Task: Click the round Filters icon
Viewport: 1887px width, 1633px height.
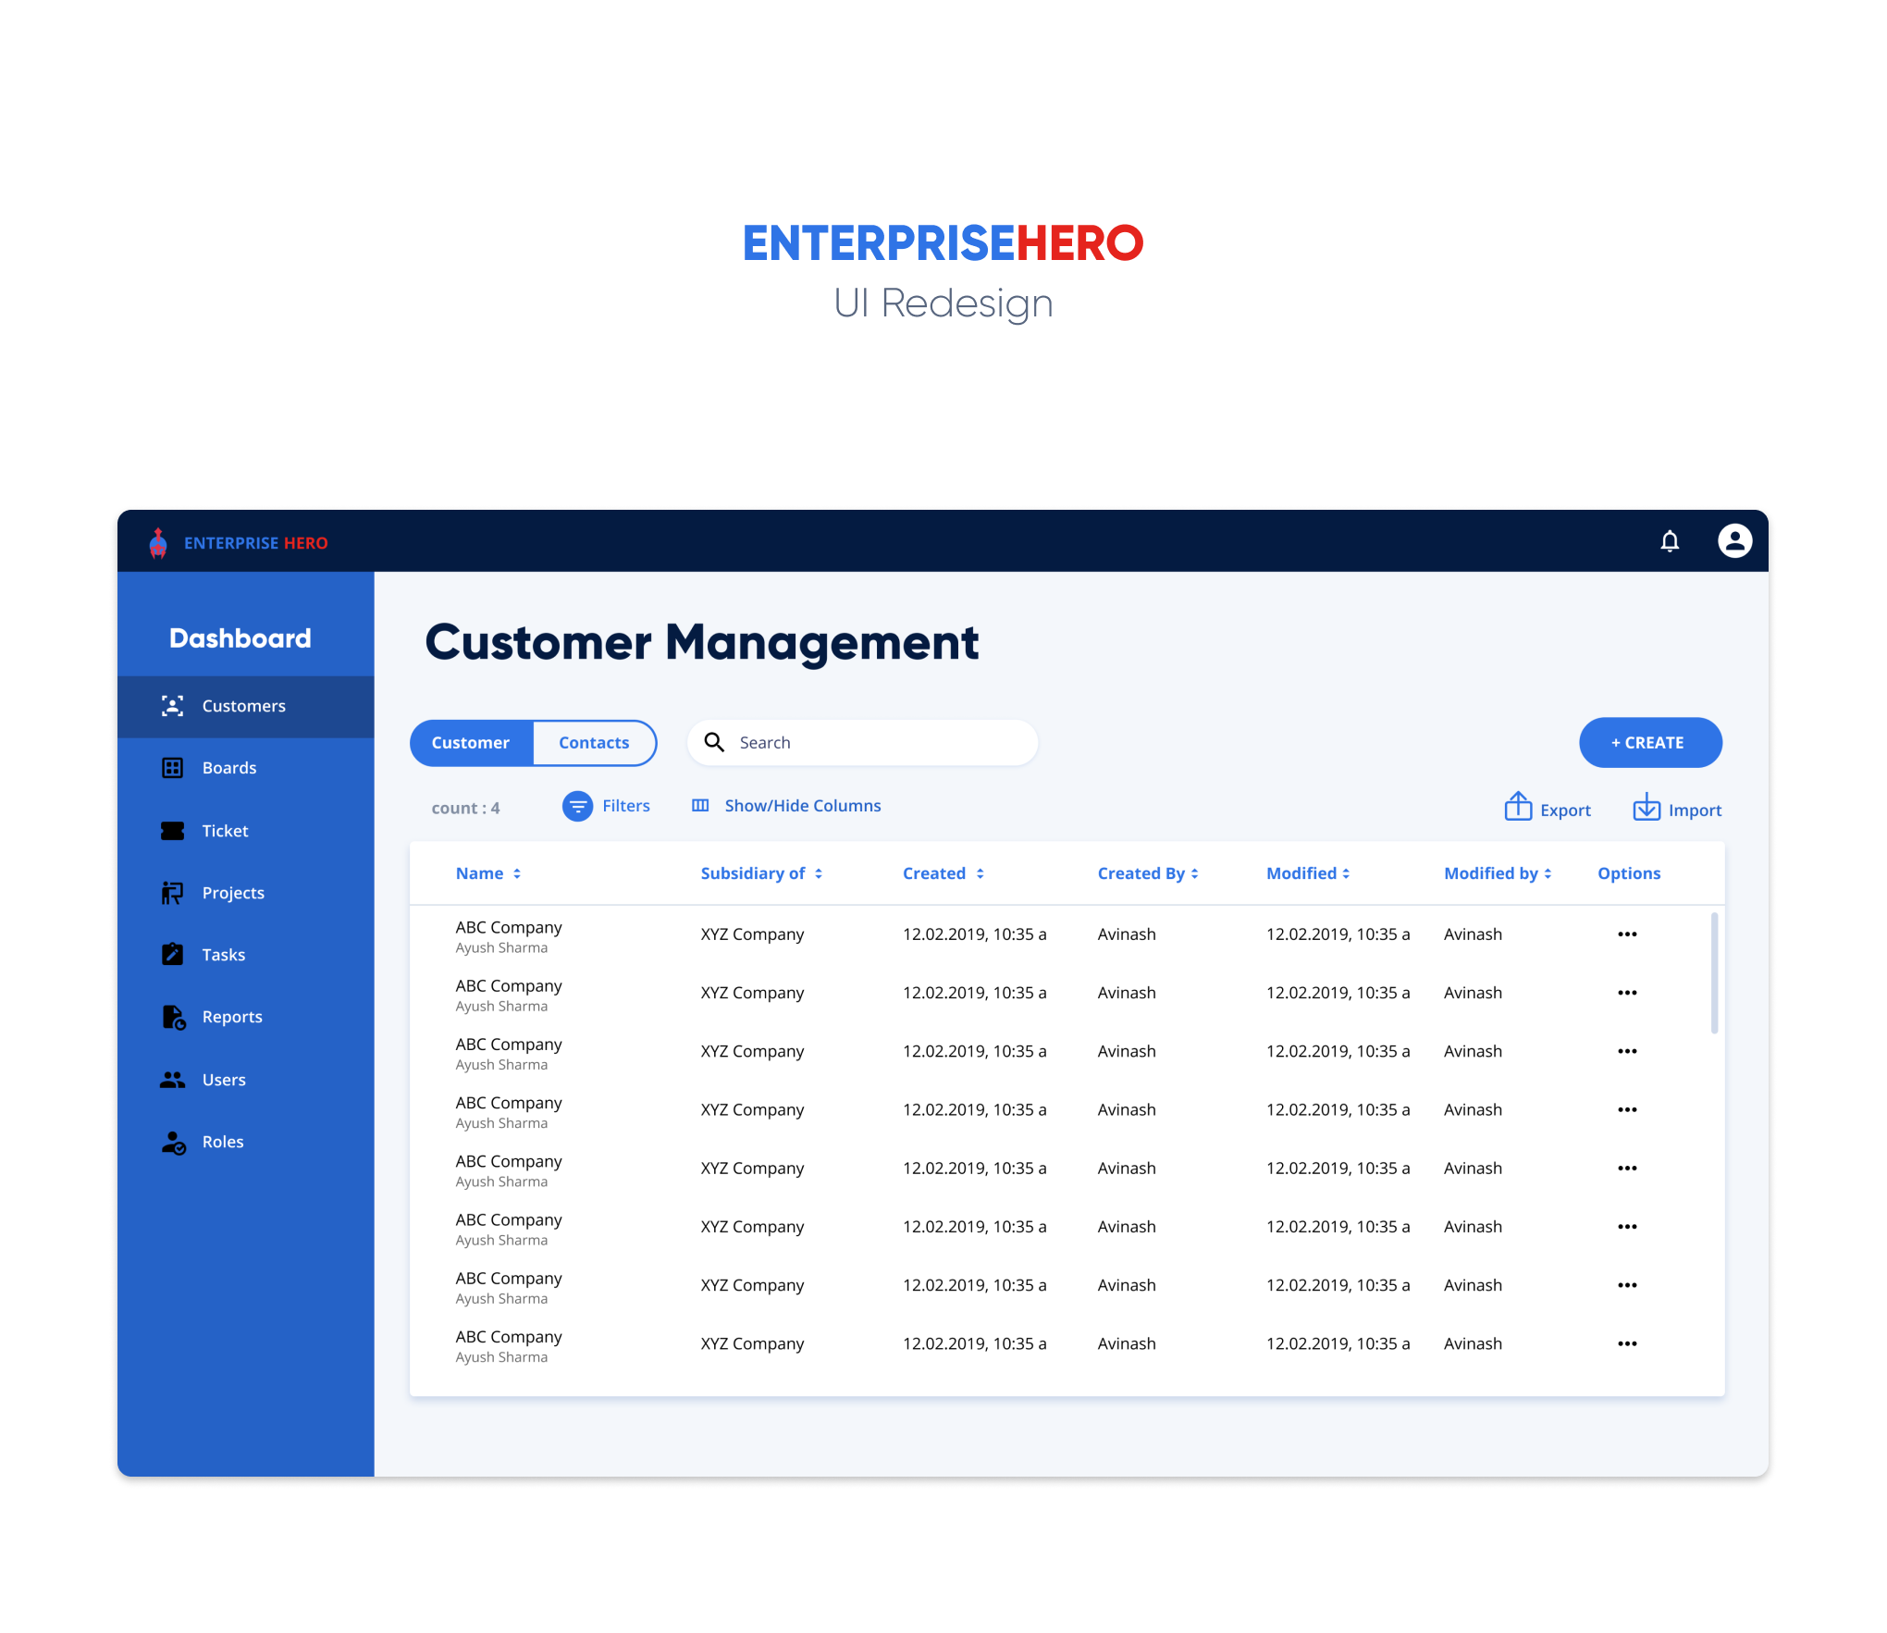Action: (577, 806)
